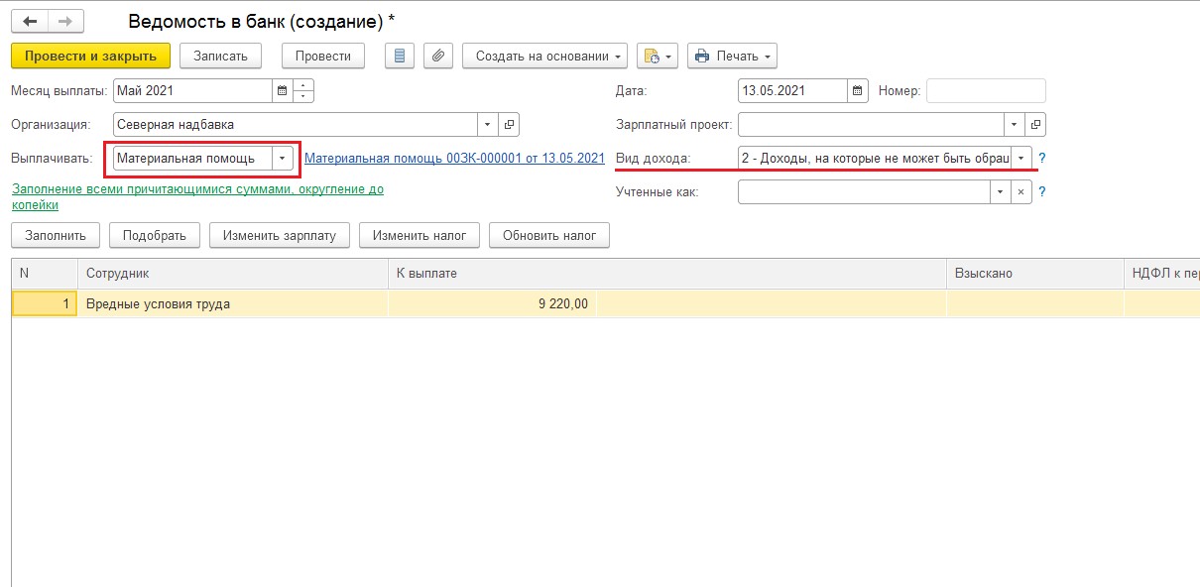This screenshot has height=587, width=1200.
Task: Open the Организация record with its open icon
Action: click(x=509, y=125)
